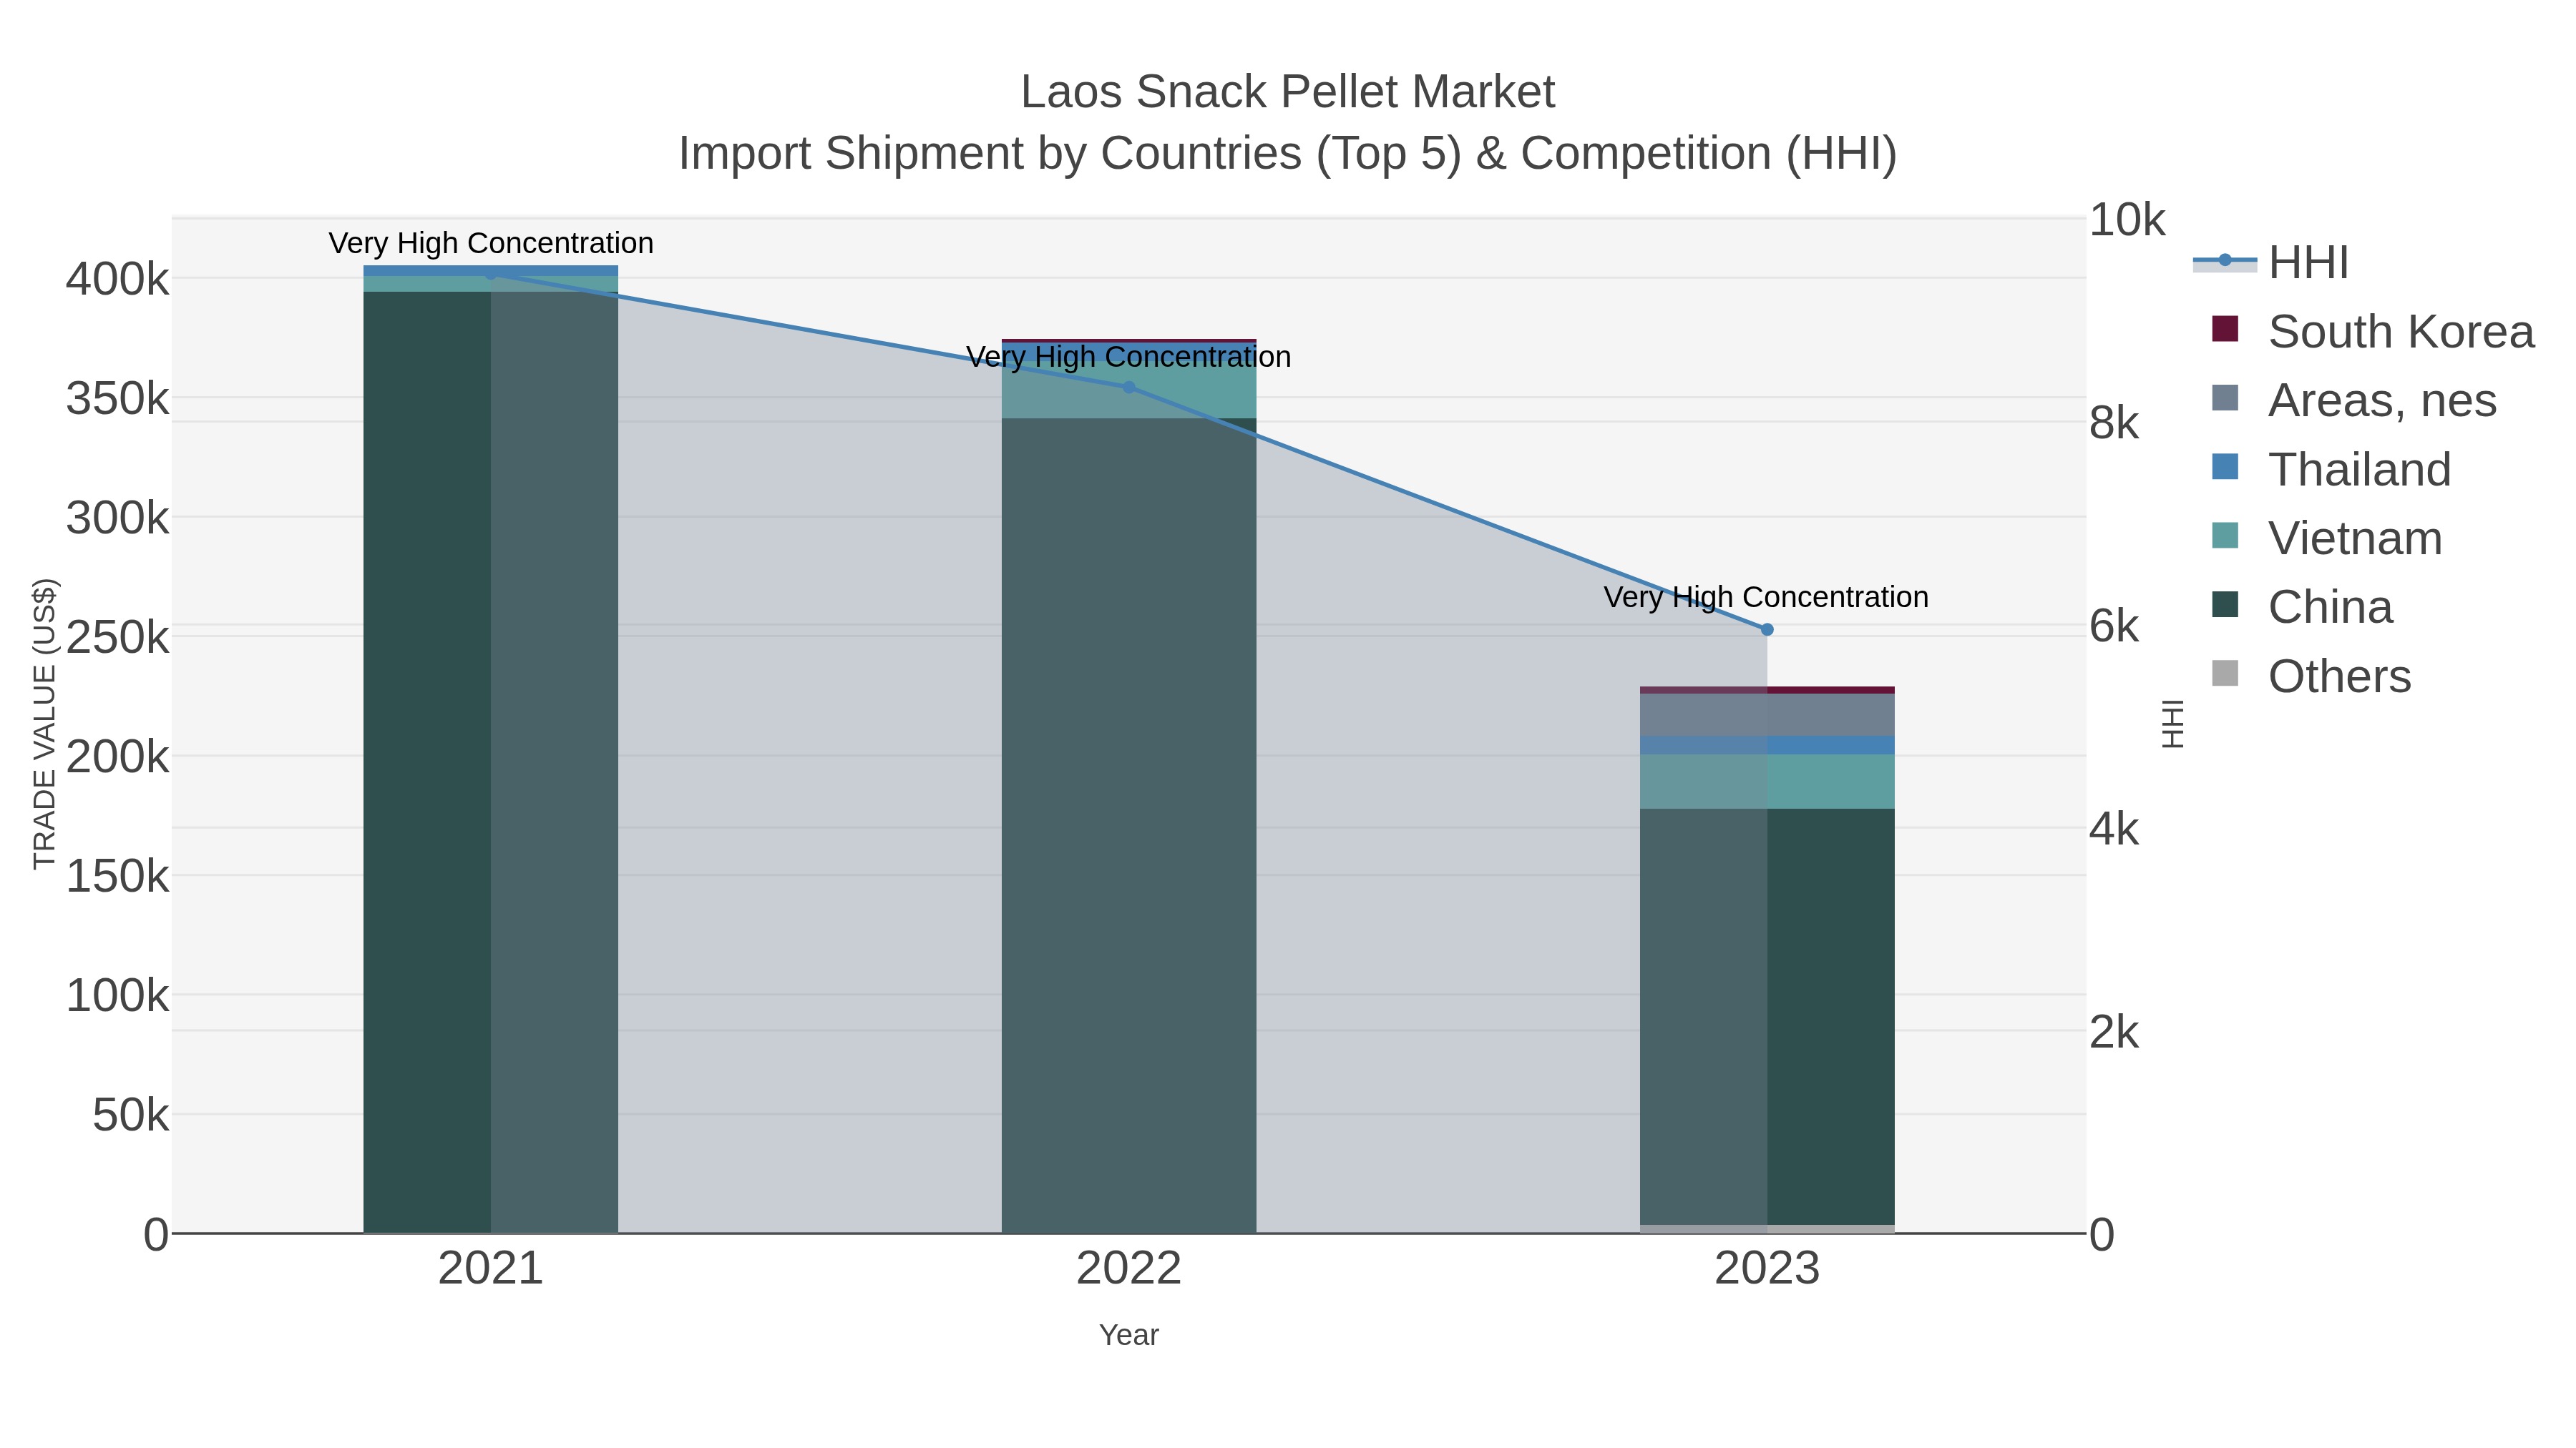
Task: Click the 6k right axis tick
Action: (2114, 626)
